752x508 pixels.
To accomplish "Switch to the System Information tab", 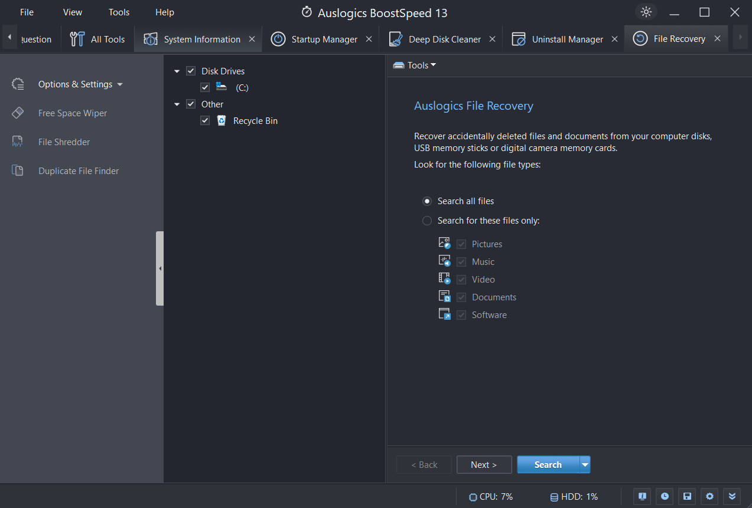I will coord(198,39).
